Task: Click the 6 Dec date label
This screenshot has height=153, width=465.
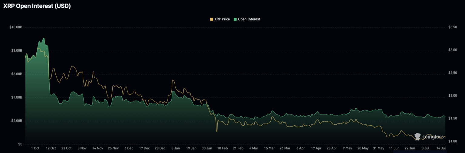Action: 129,148
